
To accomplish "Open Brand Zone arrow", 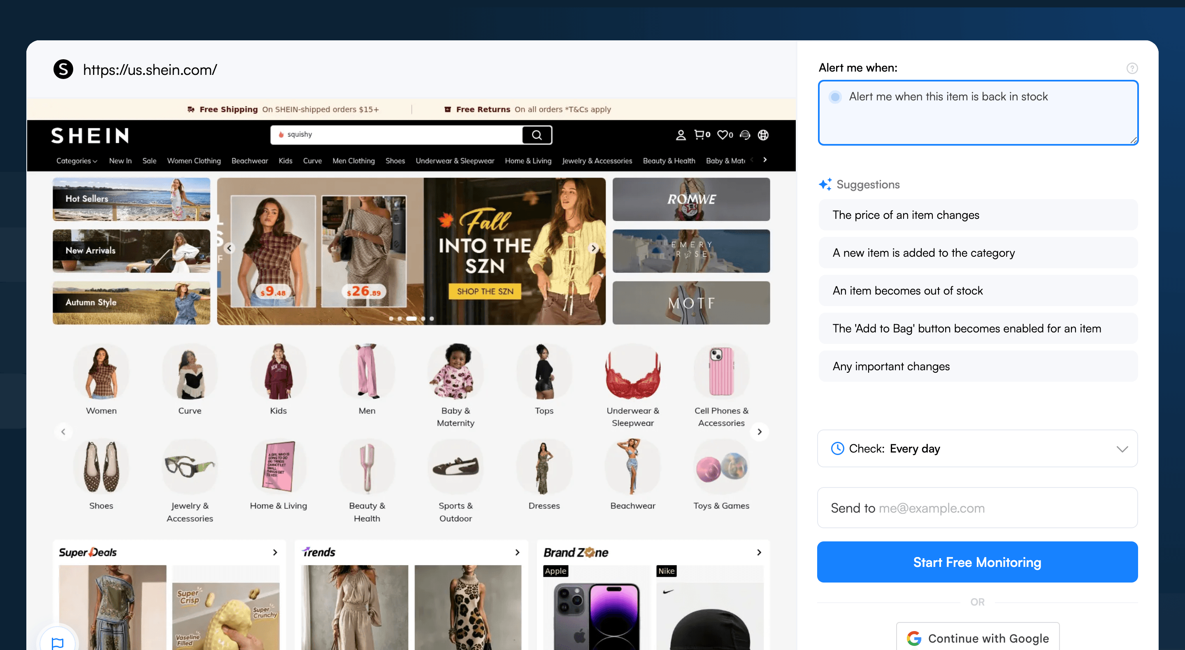I will [x=759, y=552].
